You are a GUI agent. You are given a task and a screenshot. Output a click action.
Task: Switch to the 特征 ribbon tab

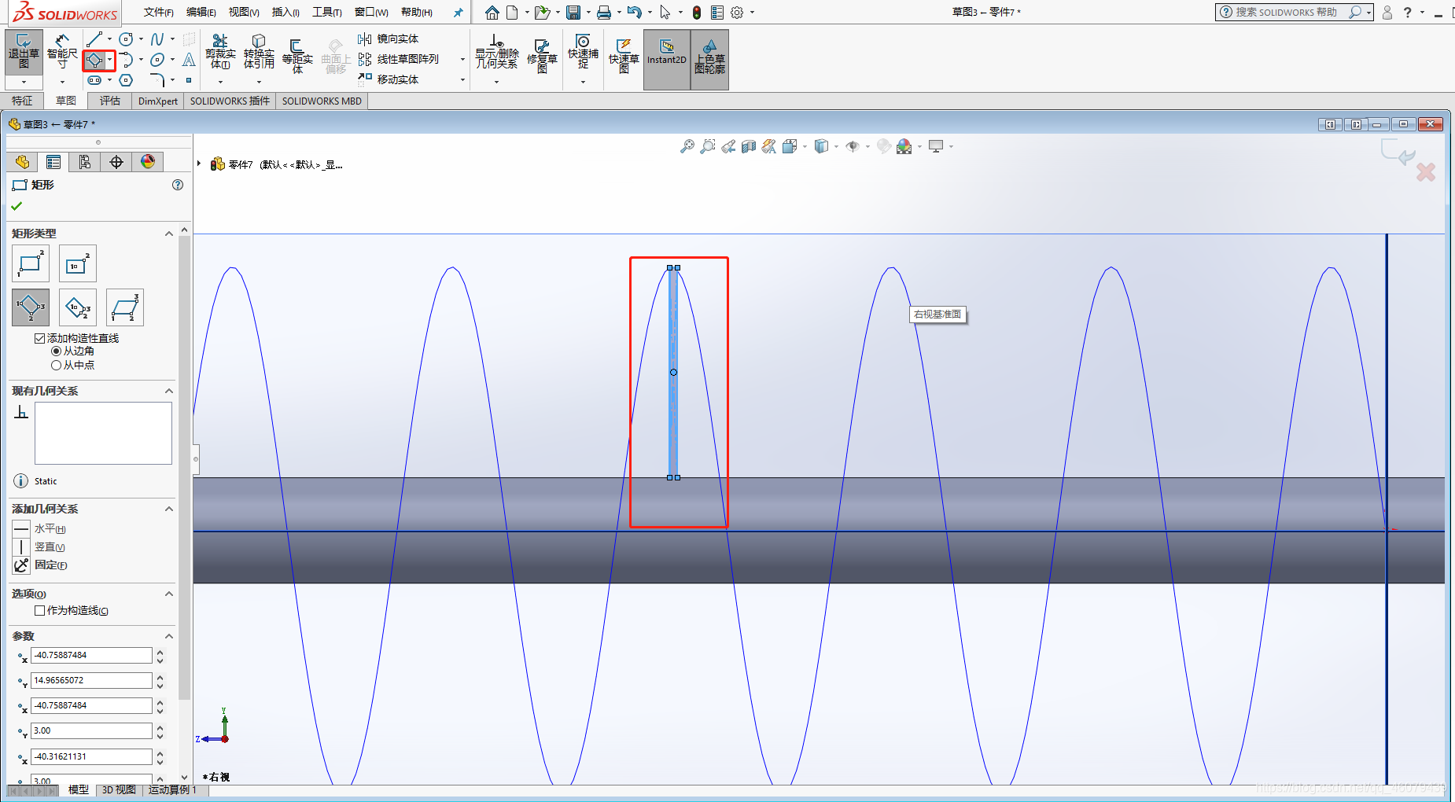coord(22,101)
